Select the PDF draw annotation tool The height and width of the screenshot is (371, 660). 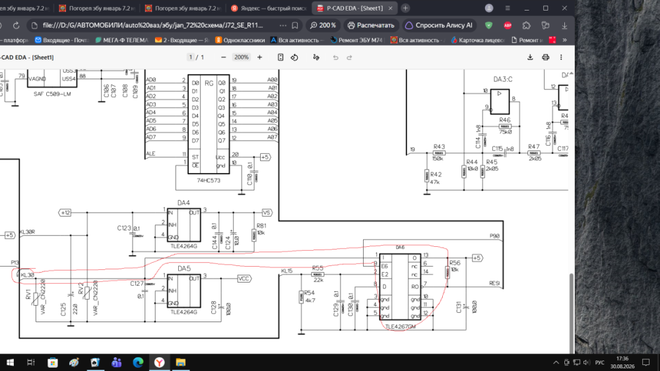(x=316, y=57)
